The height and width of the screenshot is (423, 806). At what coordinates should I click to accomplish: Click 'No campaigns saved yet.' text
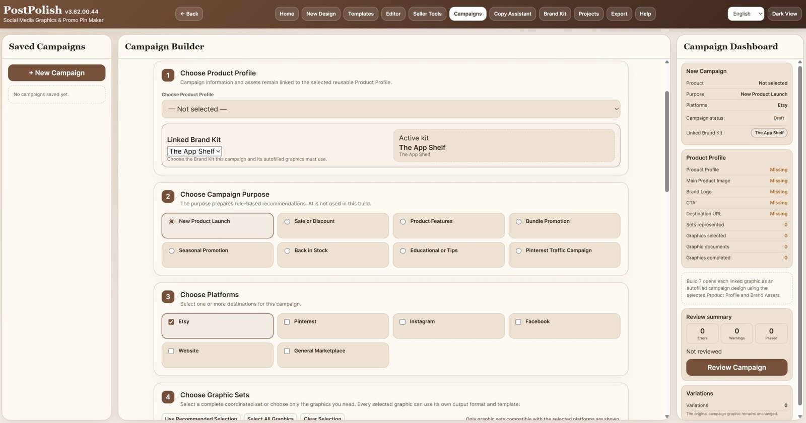pyautogui.click(x=41, y=95)
